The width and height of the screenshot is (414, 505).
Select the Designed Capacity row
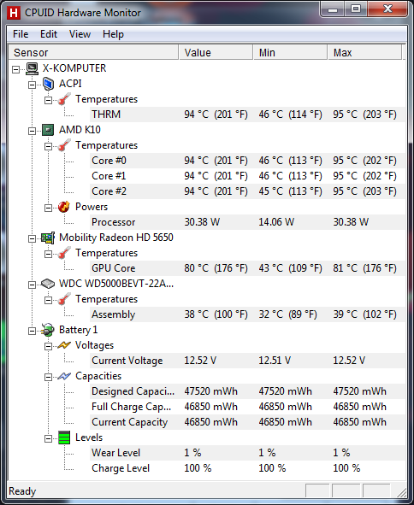click(247, 391)
